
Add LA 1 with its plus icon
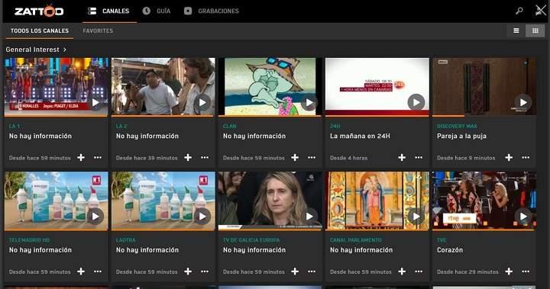coord(81,158)
